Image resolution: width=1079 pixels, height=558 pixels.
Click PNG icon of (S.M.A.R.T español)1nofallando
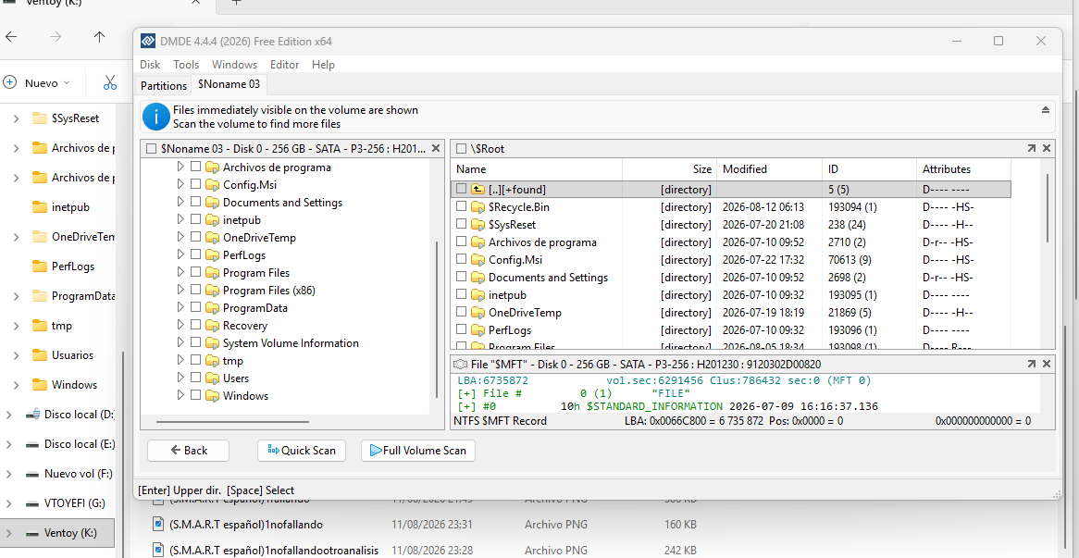pos(158,525)
